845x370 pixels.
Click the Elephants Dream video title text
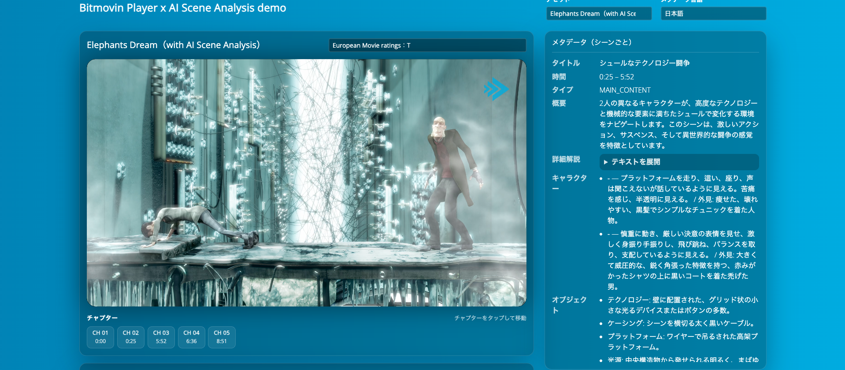point(174,45)
